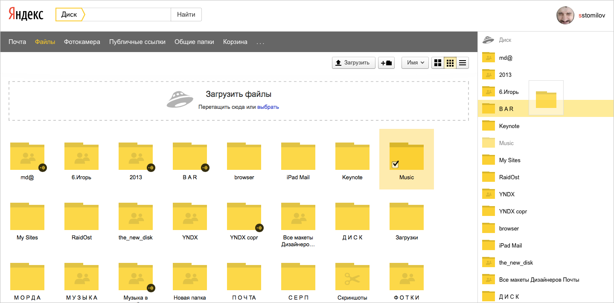Select Music in the sidebar tree
The height and width of the screenshot is (303, 614).
546,143
